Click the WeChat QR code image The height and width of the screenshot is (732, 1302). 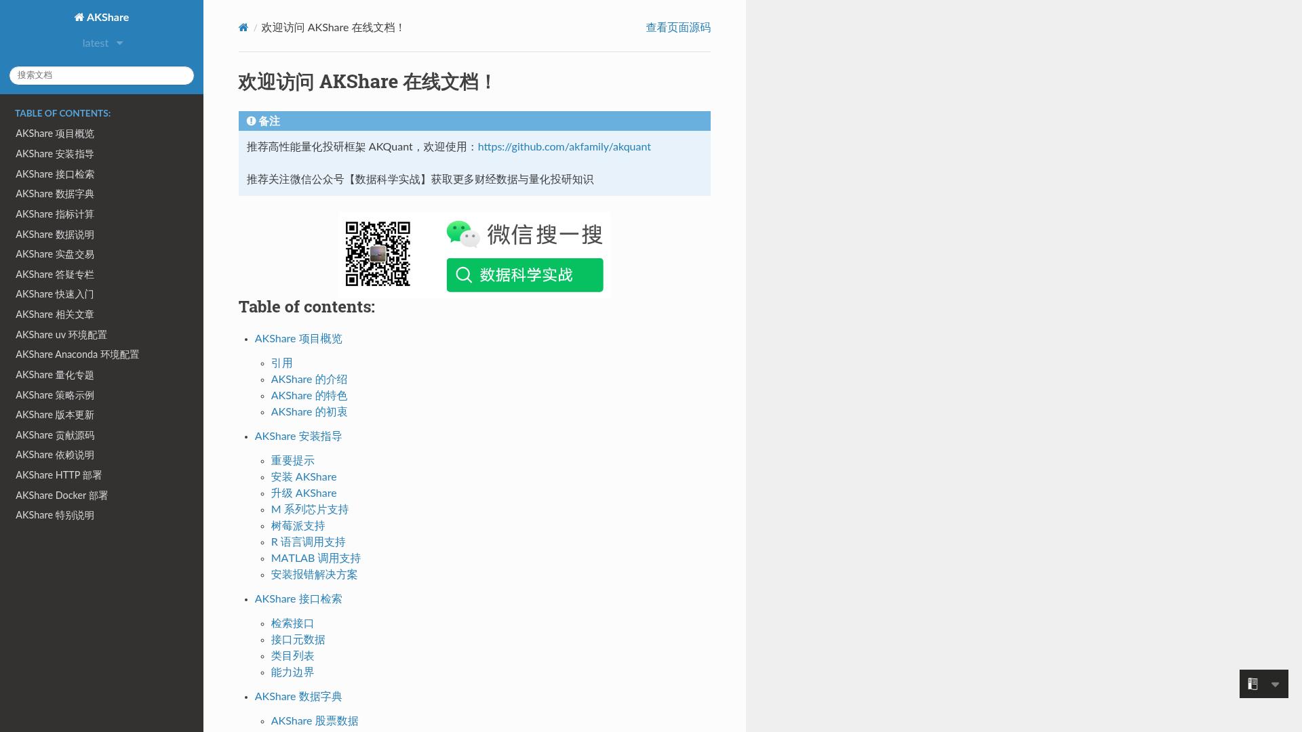click(378, 254)
